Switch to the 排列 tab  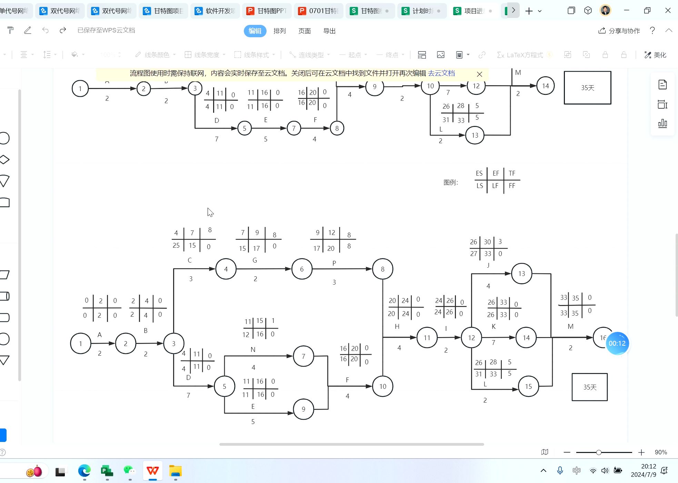(279, 31)
